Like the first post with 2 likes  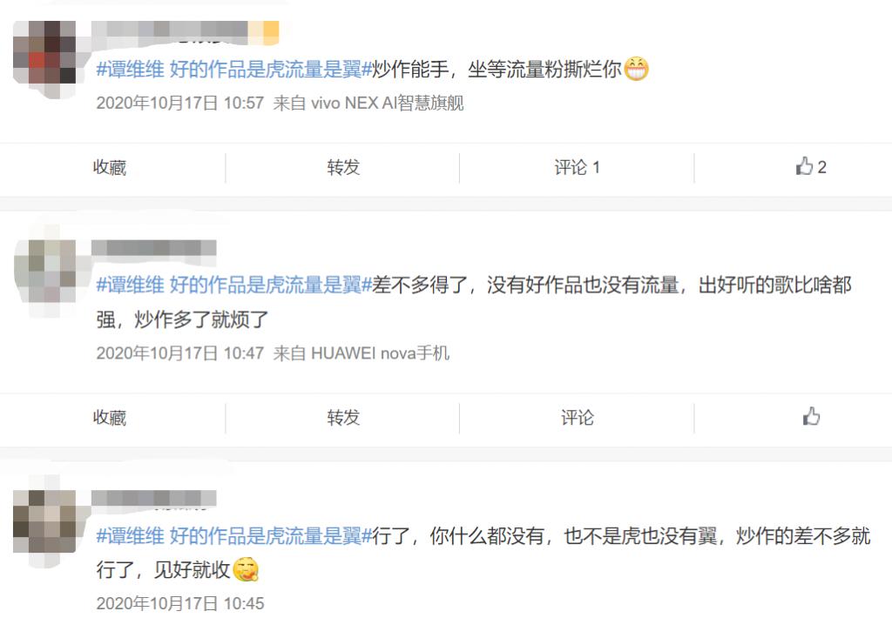click(x=811, y=167)
